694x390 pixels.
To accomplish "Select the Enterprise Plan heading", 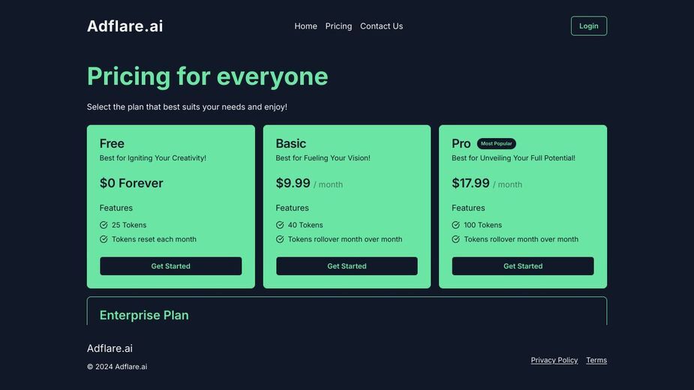I will (144, 315).
